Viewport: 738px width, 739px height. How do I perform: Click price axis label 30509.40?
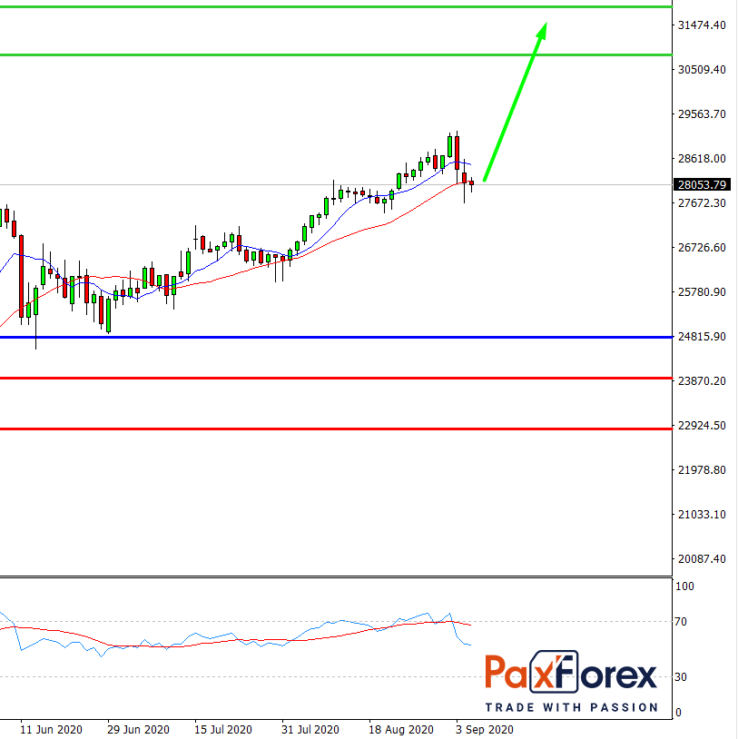point(702,70)
